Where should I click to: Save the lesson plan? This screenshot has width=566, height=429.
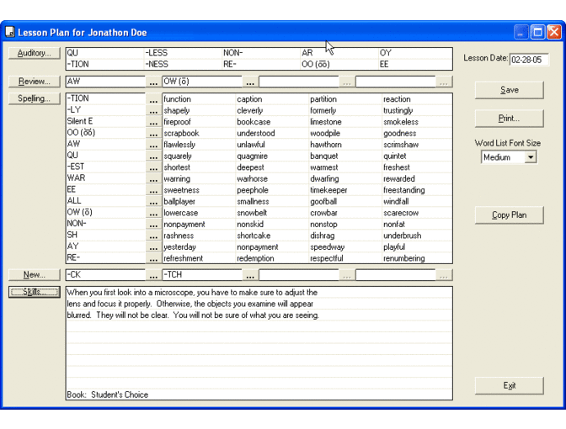tap(509, 90)
